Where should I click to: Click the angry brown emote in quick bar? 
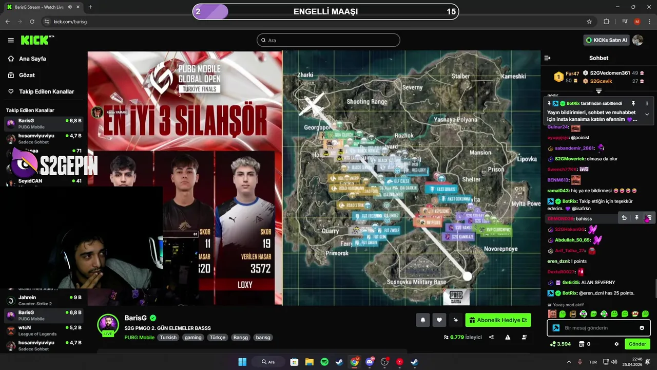click(573, 313)
